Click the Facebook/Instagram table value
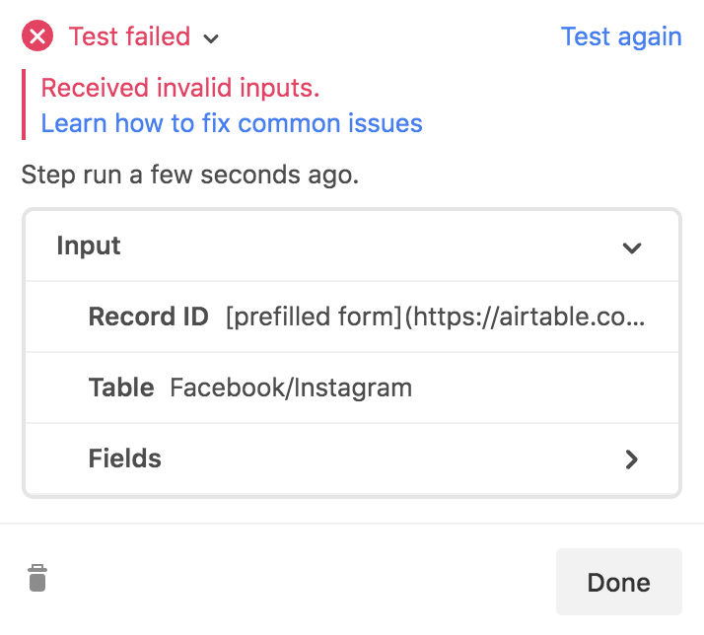The height and width of the screenshot is (635, 704). (x=291, y=388)
